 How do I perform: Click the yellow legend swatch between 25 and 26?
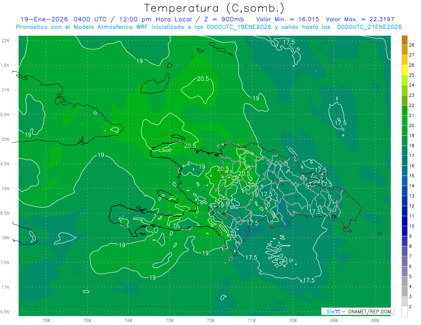405,70
